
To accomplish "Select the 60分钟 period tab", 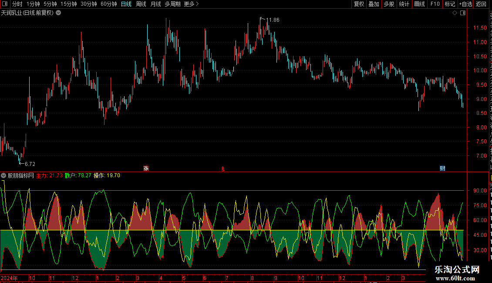I will pyautogui.click(x=109, y=4).
